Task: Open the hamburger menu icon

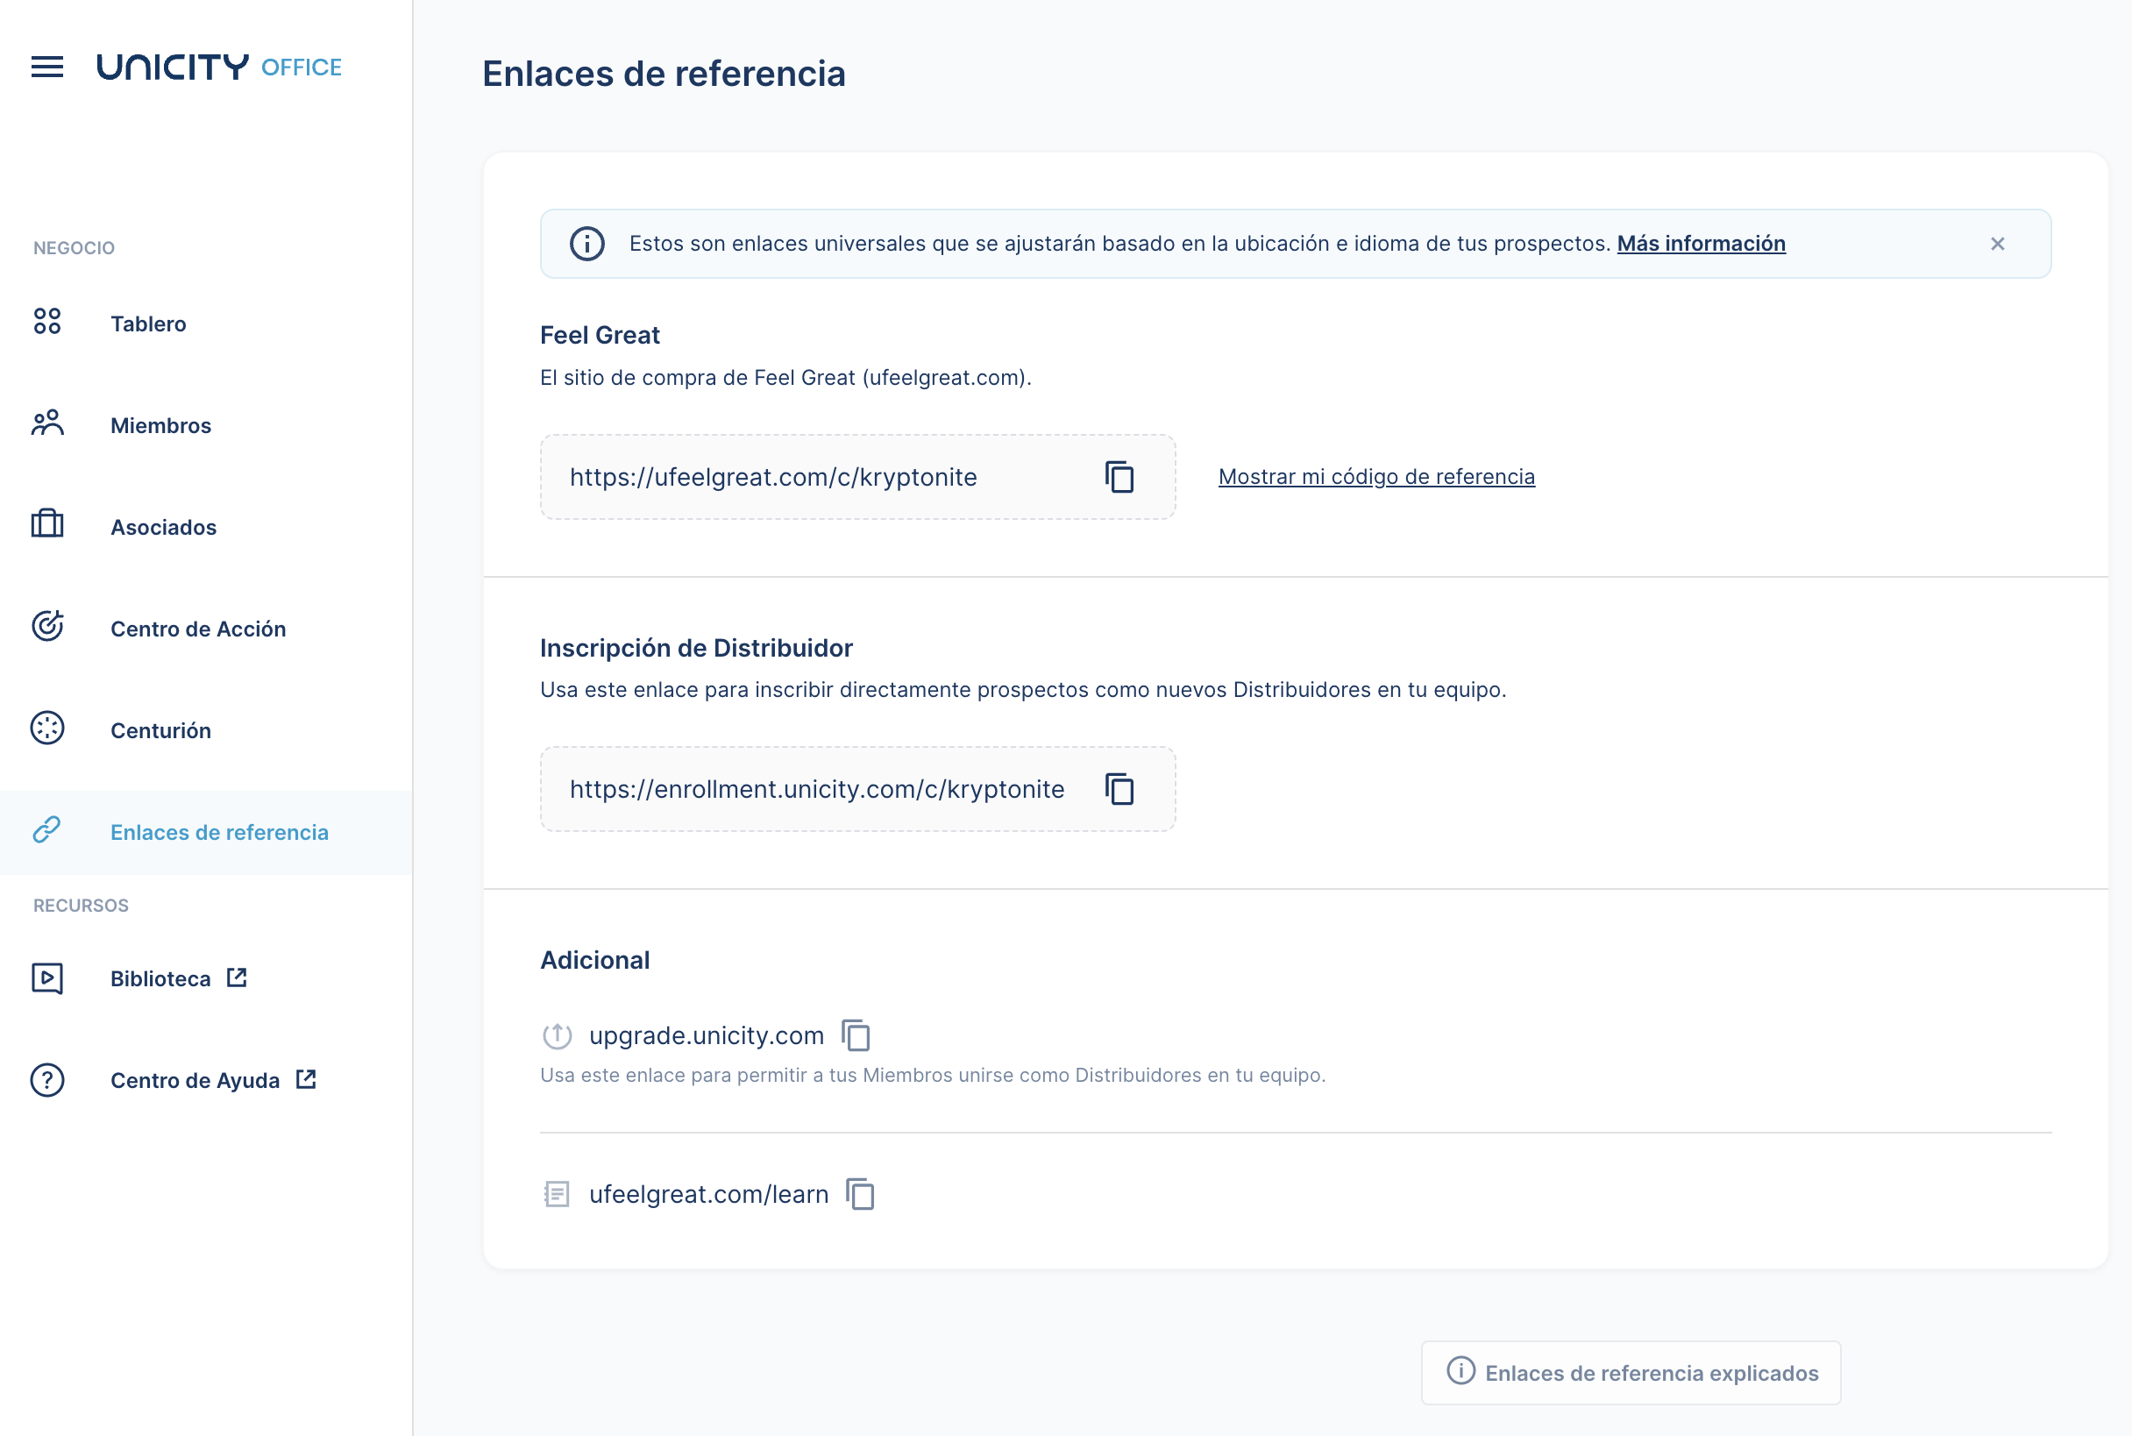Action: (46, 67)
